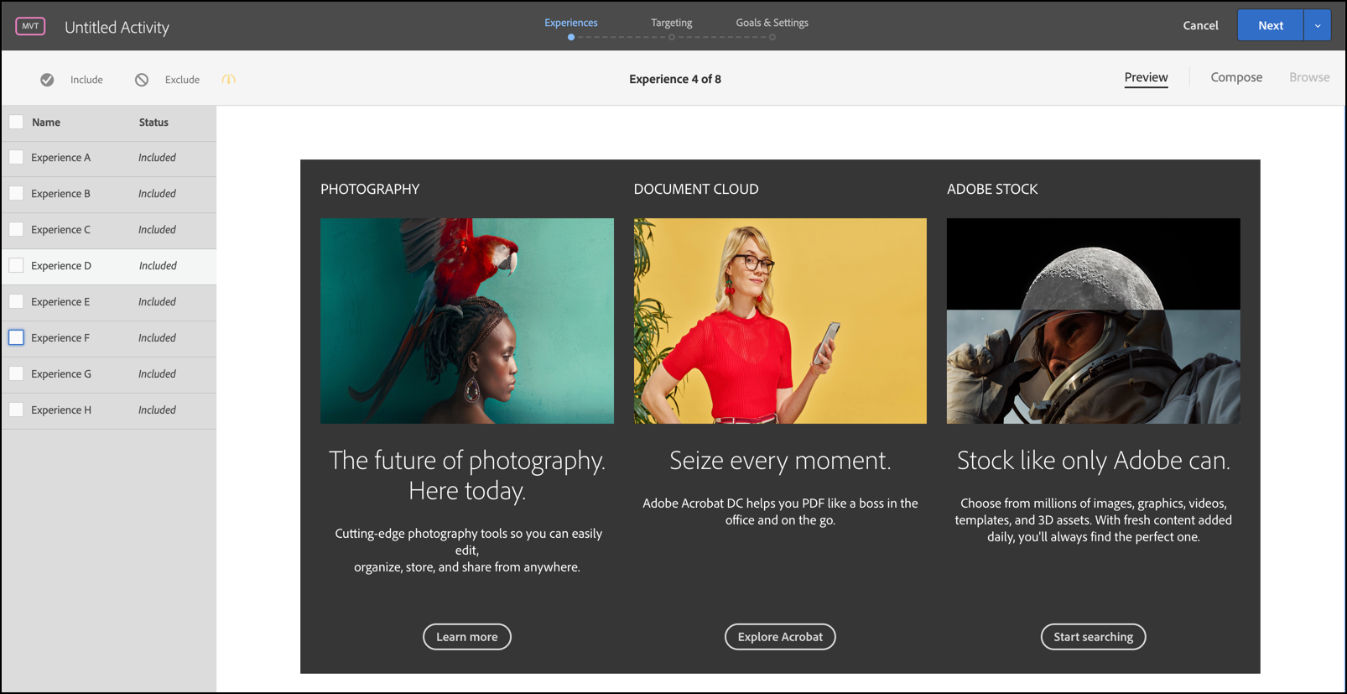Check the Experience B checkbox
The height and width of the screenshot is (694, 1347).
(16, 193)
